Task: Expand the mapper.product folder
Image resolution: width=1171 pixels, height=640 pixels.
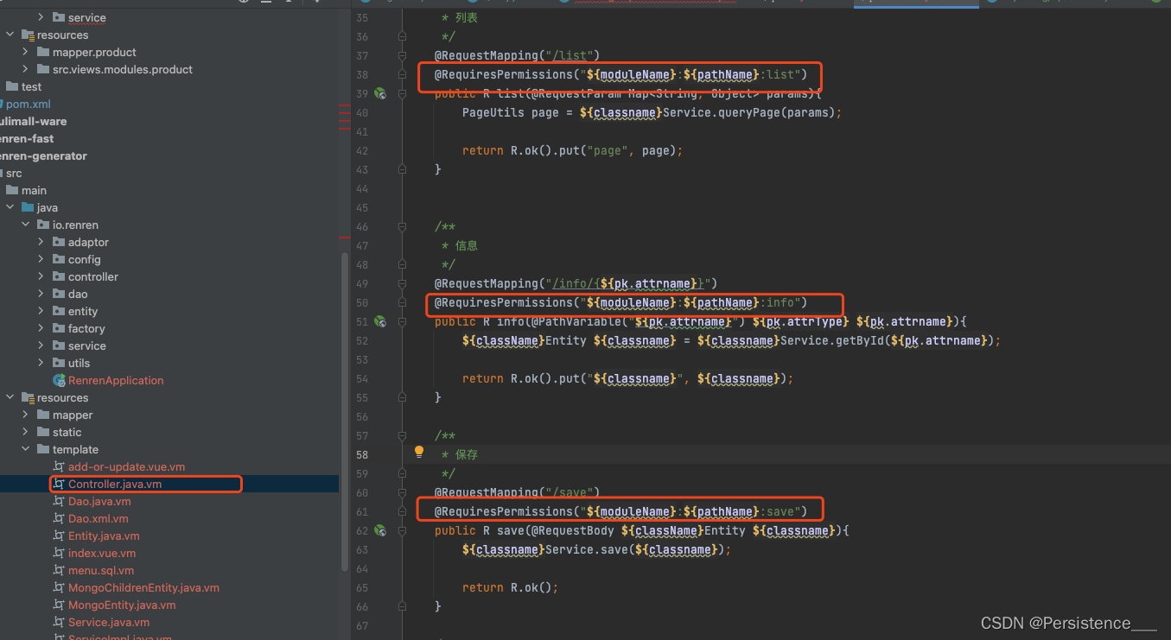Action: pyautogui.click(x=26, y=52)
